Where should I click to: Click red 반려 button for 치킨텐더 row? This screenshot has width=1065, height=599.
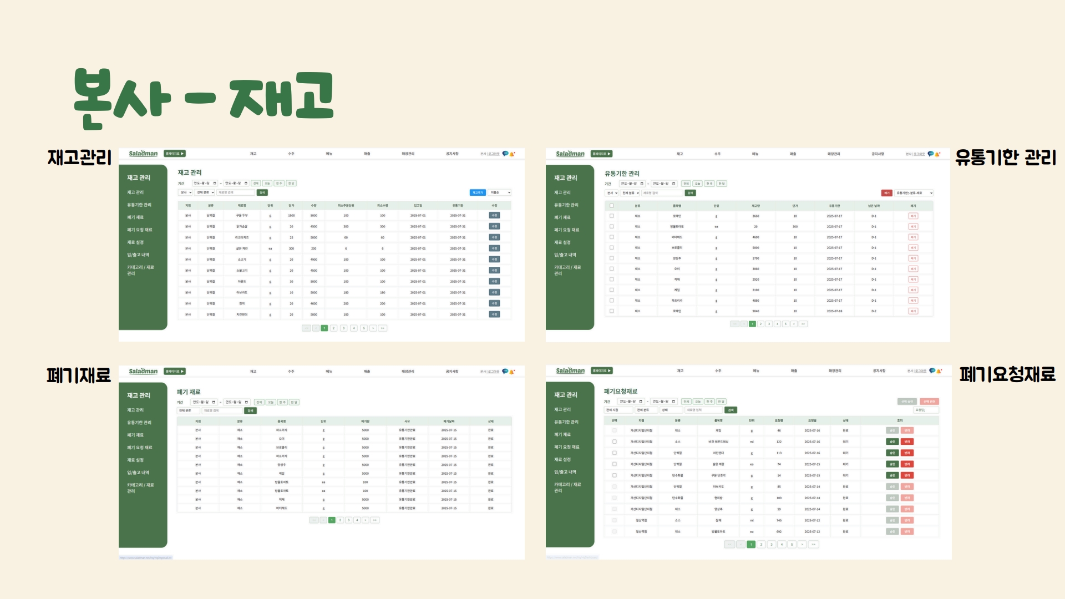pos(907,453)
